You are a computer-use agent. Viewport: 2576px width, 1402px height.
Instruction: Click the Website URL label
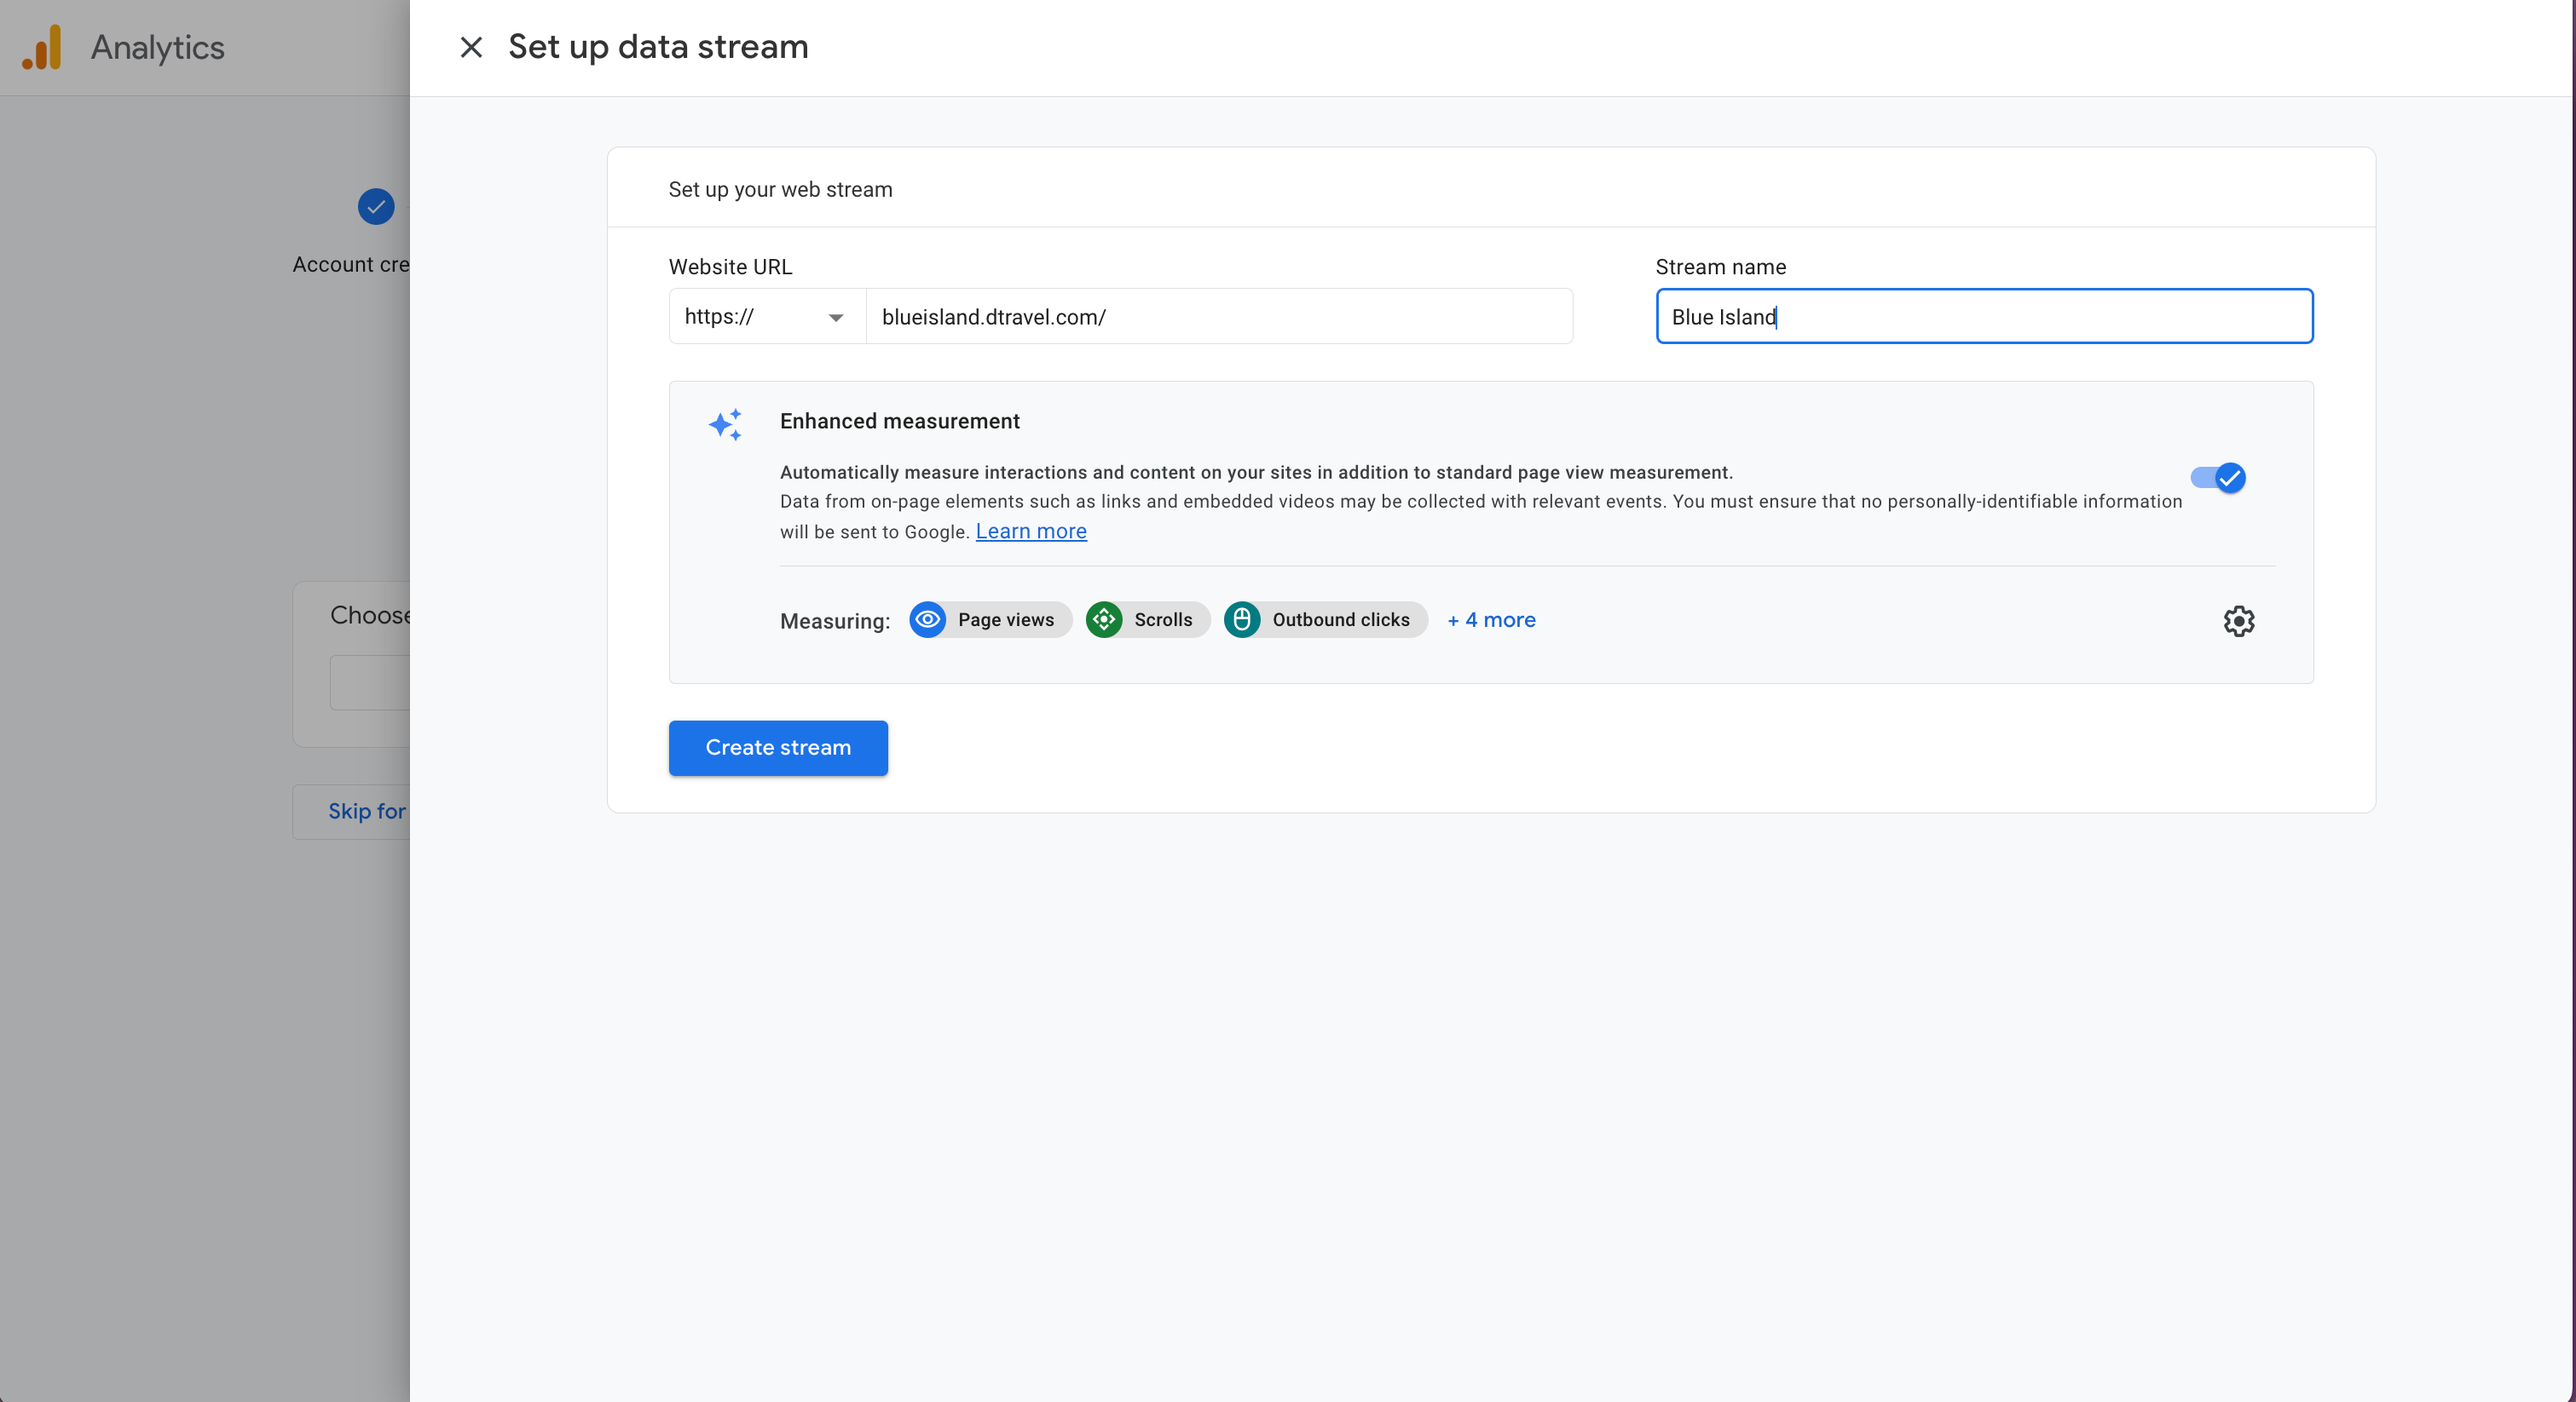[730, 267]
